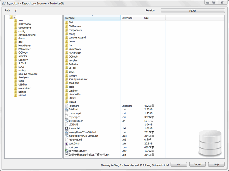Click the make(liball-win32-vs08).bat file icon
This screenshot has width=229, height=171.
click(66, 136)
